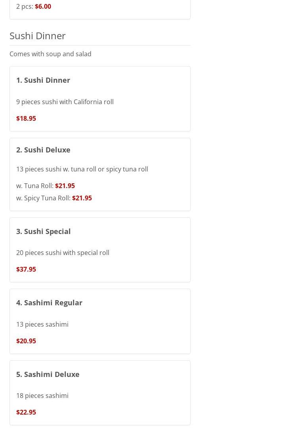Click the $6.00 price for 2 pcs
Viewport: 305px width, 430px height.
tap(43, 6)
